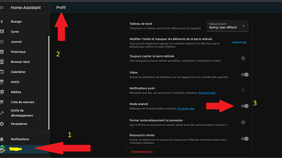Click the Énergie lightning bolt icon
This screenshot has width=282, height=158.
point(2,22)
